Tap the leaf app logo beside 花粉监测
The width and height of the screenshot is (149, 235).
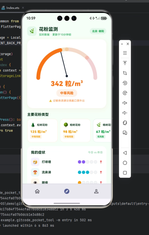click(32, 31)
